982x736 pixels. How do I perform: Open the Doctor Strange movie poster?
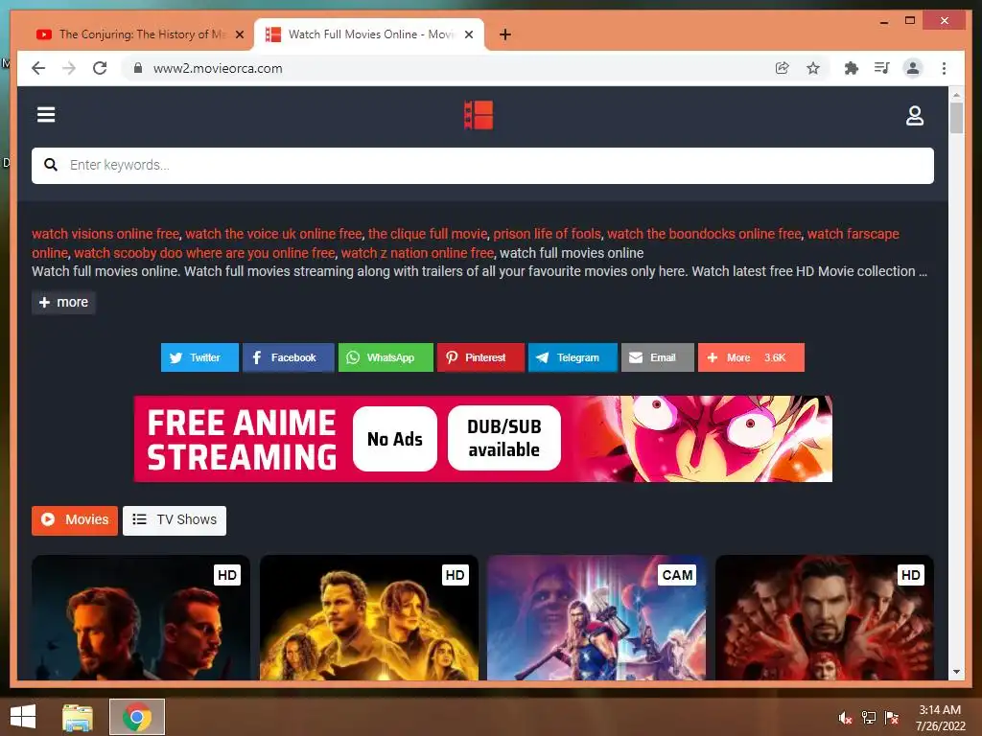pos(825,618)
